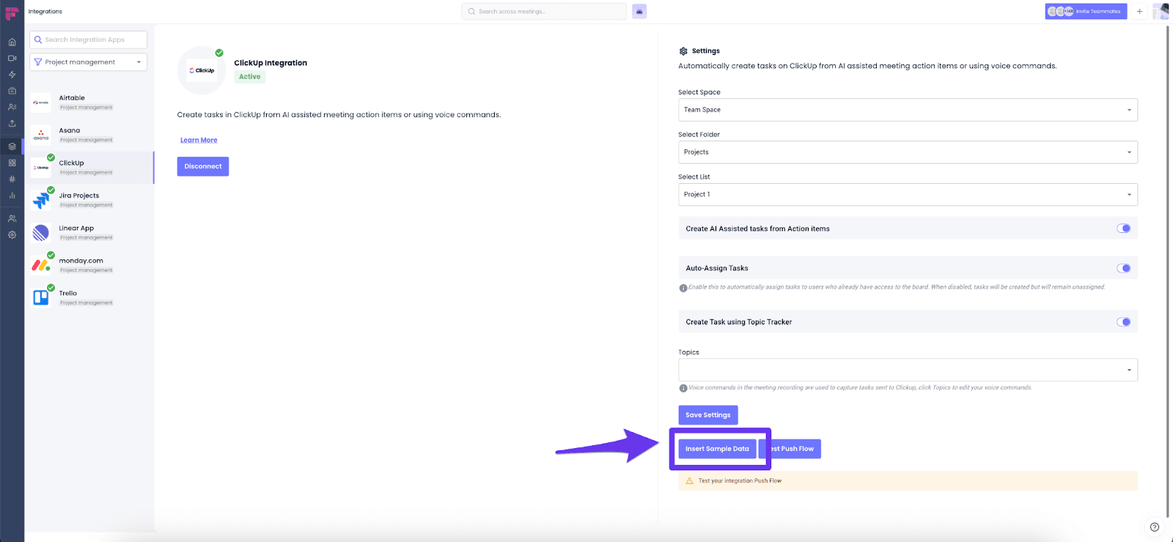Select Asana in the integrations list
This screenshot has height=542, width=1173.
click(x=89, y=135)
